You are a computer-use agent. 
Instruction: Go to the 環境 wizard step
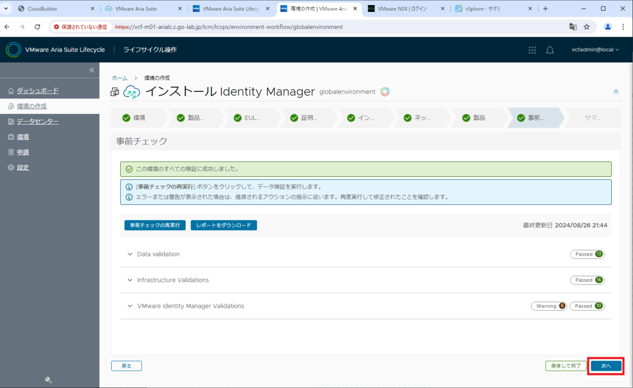pyautogui.click(x=138, y=118)
